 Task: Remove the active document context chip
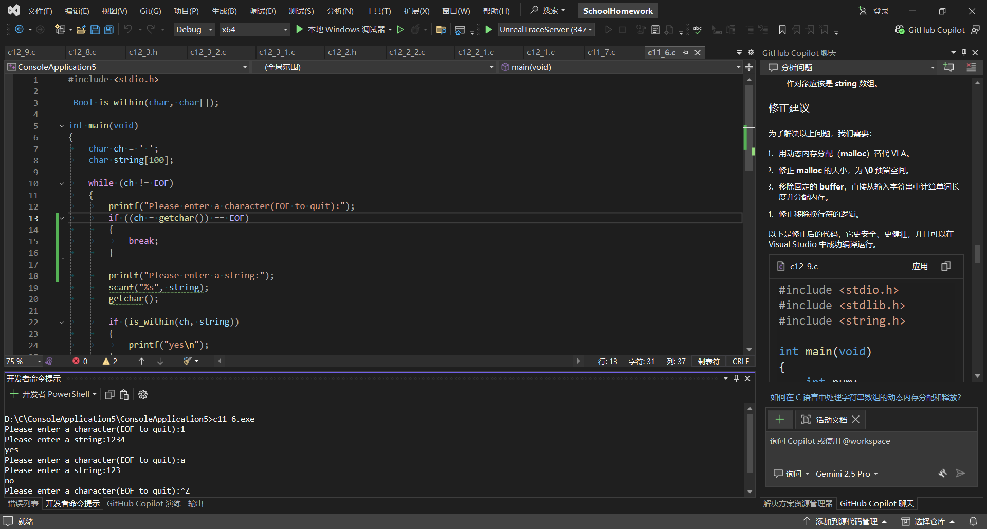tap(856, 420)
